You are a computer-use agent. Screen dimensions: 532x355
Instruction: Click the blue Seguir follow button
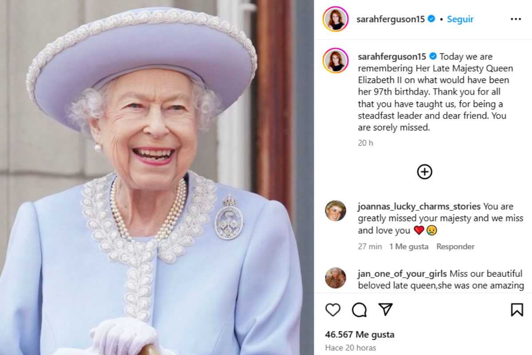(460, 19)
